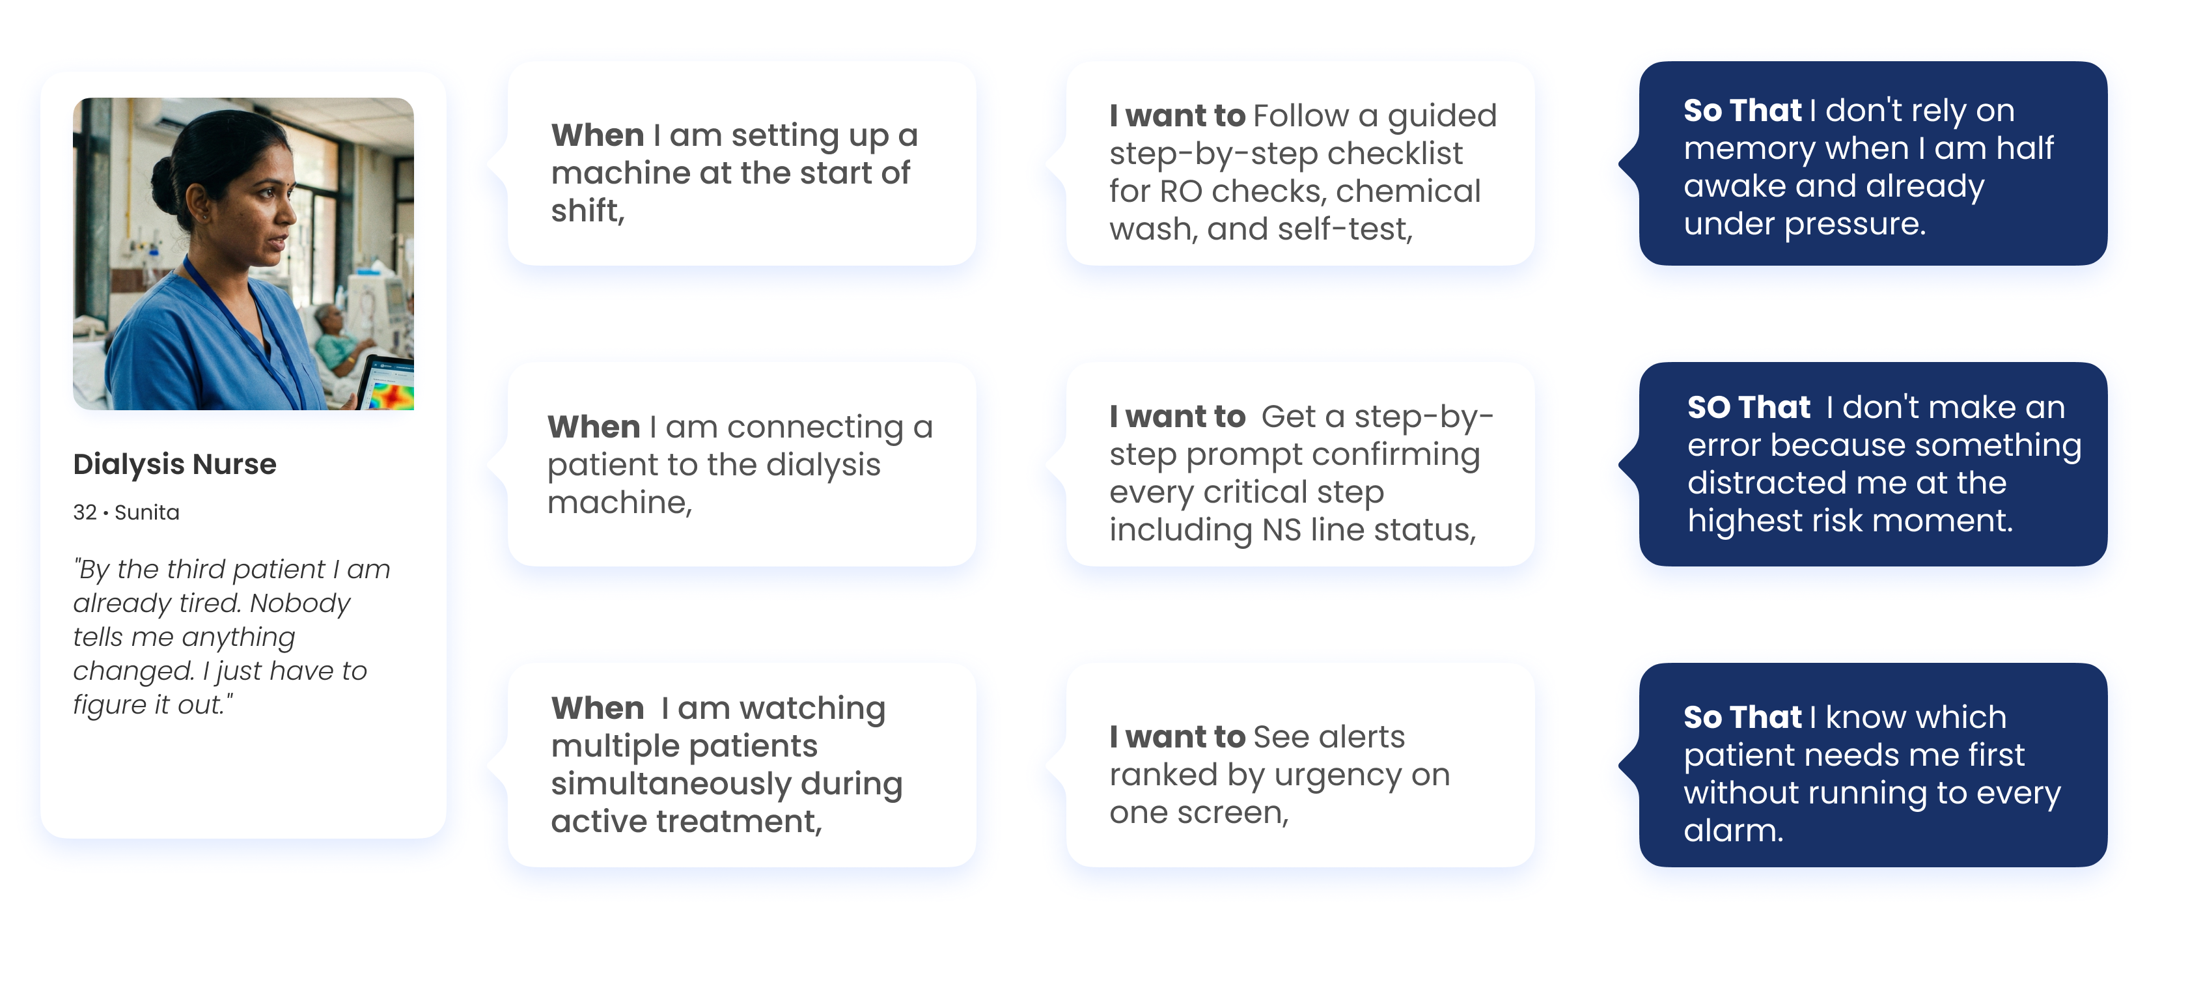This screenshot has height=991, width=2203.
Task: Click bold 'SO That' in middle blue card
Action: click(x=1748, y=407)
